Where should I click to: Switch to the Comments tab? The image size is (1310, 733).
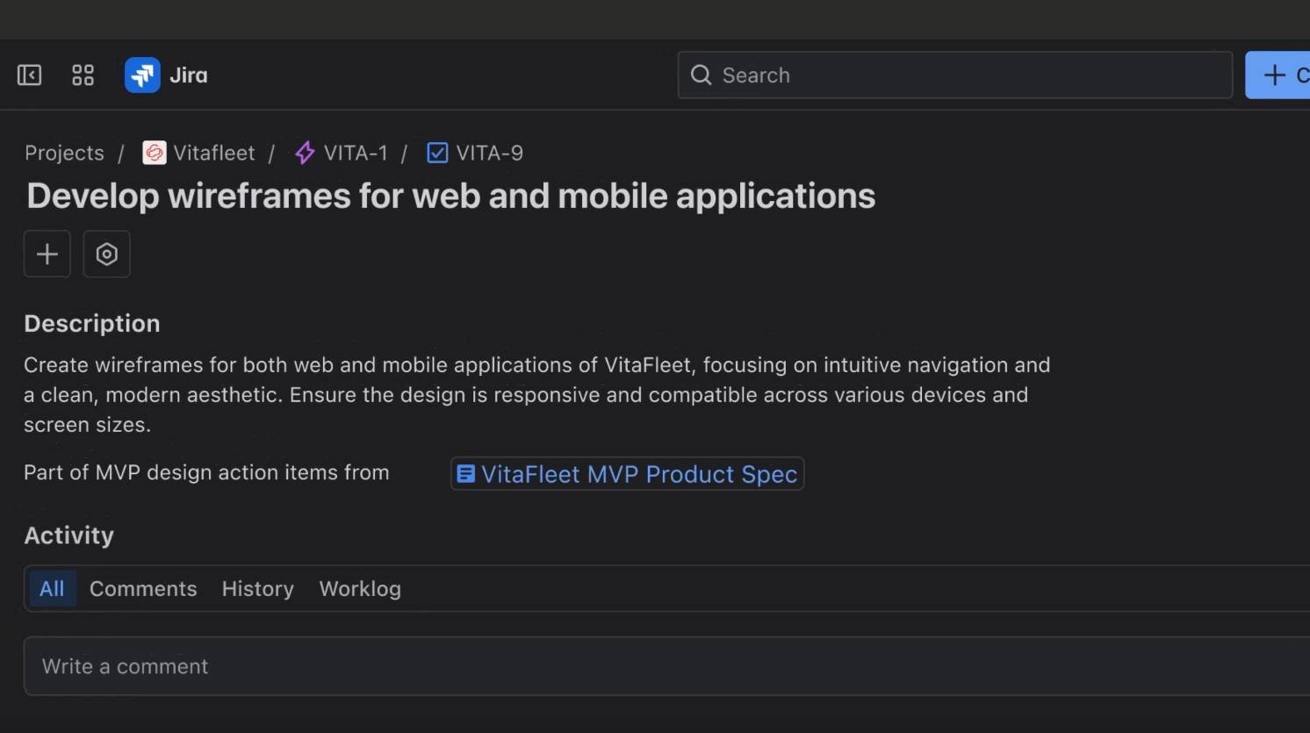click(x=143, y=589)
